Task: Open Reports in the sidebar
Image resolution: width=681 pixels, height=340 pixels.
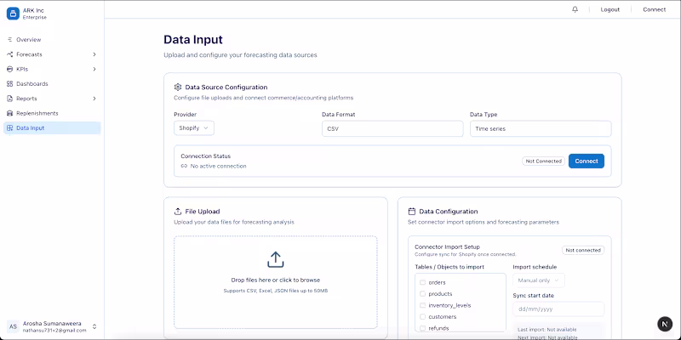Action: point(52,99)
